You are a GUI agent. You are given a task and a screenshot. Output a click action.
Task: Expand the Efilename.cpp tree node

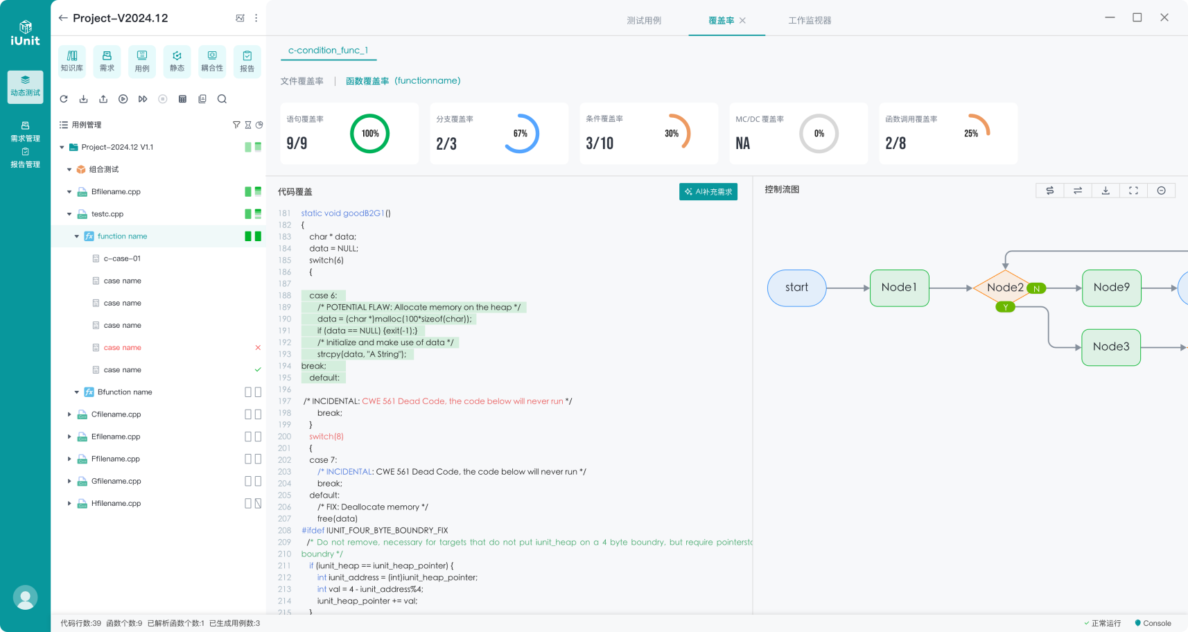[x=69, y=437]
